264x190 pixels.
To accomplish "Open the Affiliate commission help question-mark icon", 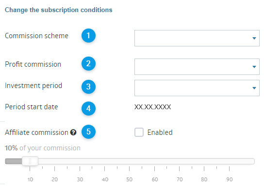I will click(73, 132).
